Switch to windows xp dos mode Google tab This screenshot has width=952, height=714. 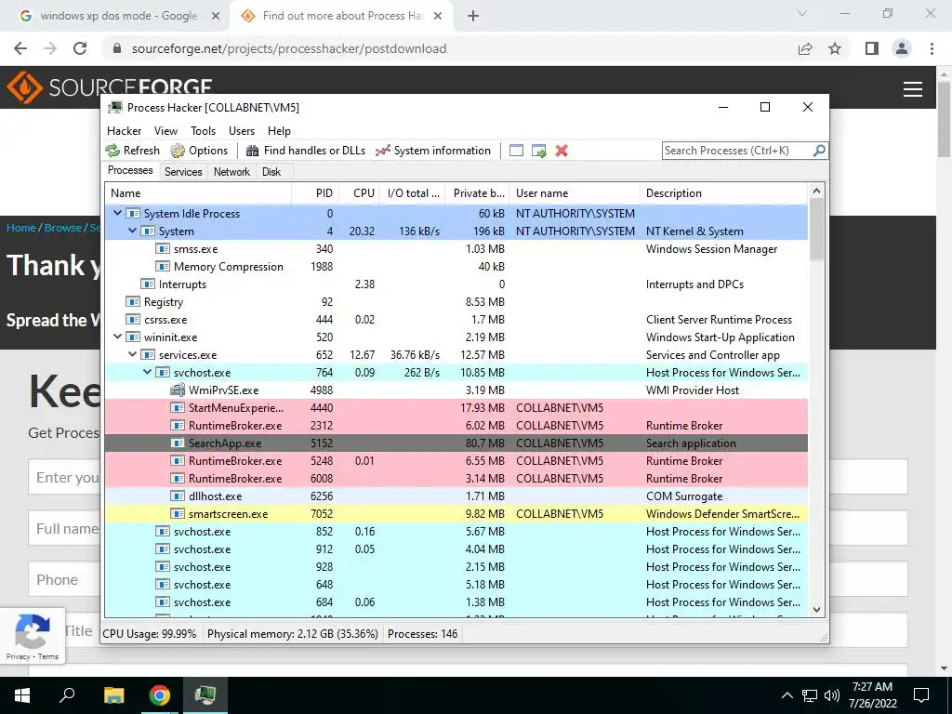(119, 16)
